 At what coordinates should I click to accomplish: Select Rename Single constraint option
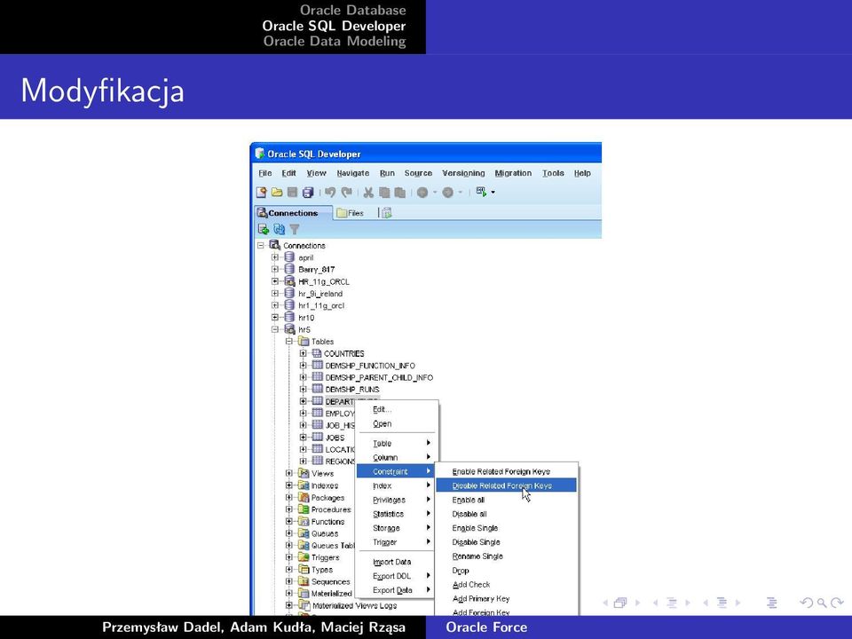(x=477, y=556)
